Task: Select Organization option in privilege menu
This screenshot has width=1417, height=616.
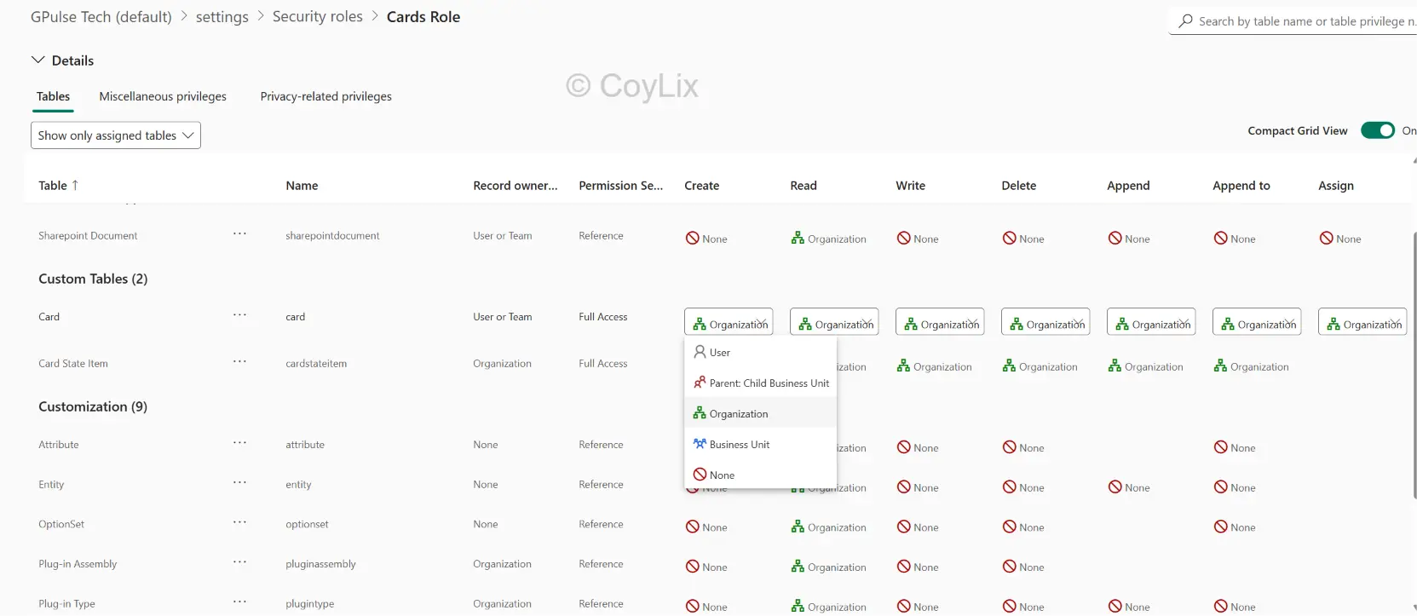Action: click(x=761, y=413)
